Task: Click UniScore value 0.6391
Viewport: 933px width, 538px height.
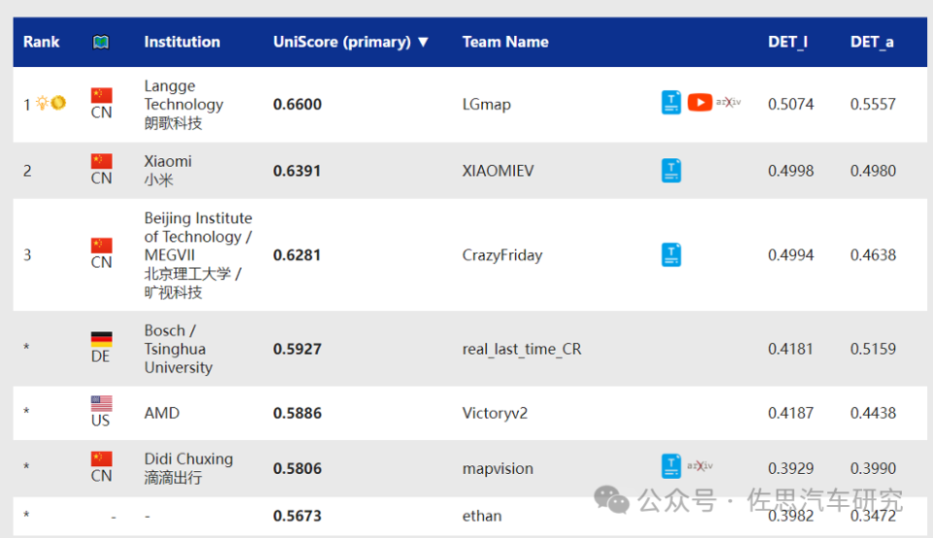Action: (297, 171)
